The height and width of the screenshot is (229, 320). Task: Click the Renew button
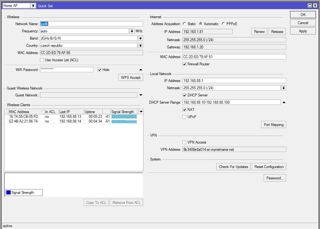pyautogui.click(x=259, y=31)
